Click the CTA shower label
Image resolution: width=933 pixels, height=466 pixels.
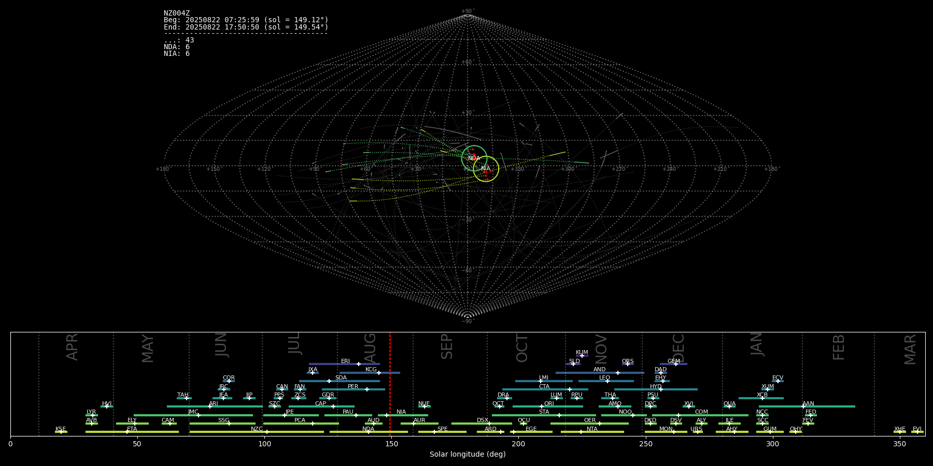(x=544, y=387)
